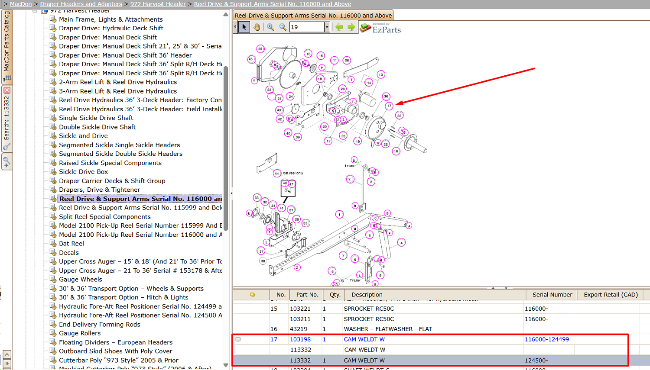This screenshot has height=370, width=650.
Task: Open a new search using the magnifier-plus icon
Action: [6, 162]
